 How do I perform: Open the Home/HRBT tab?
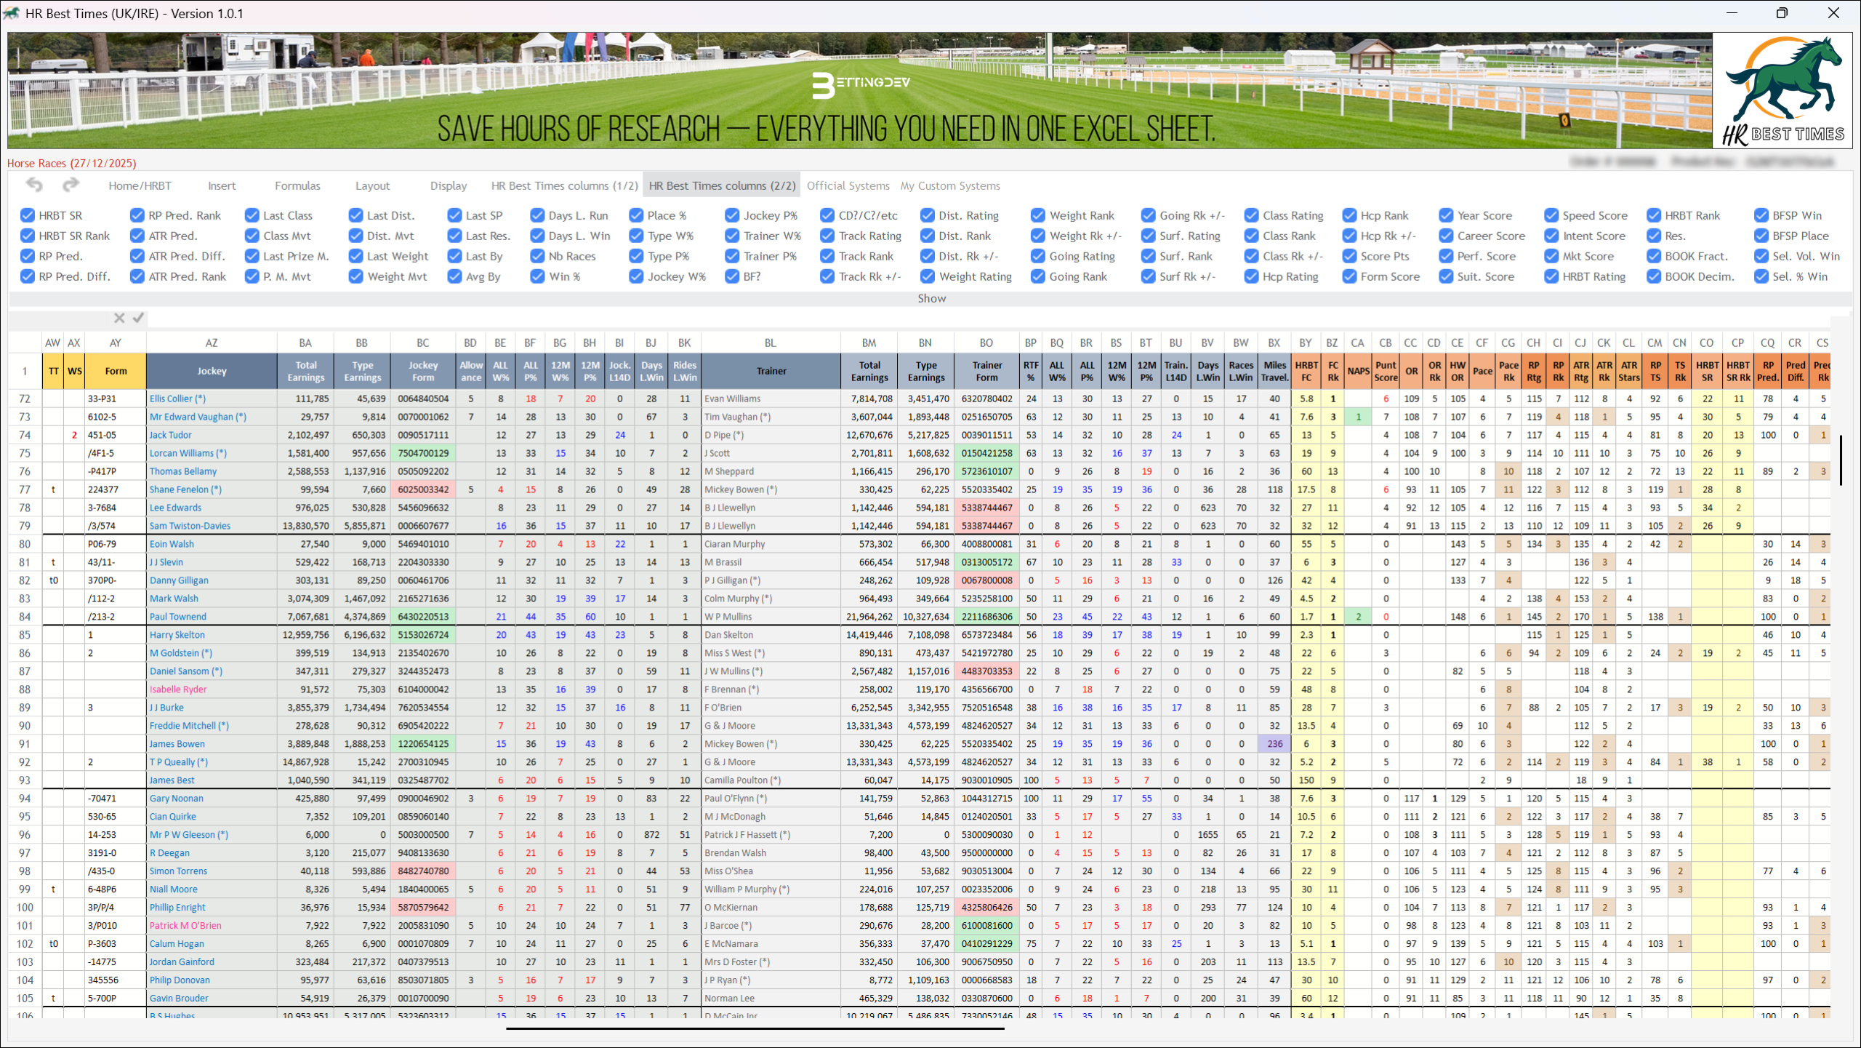[x=140, y=185]
